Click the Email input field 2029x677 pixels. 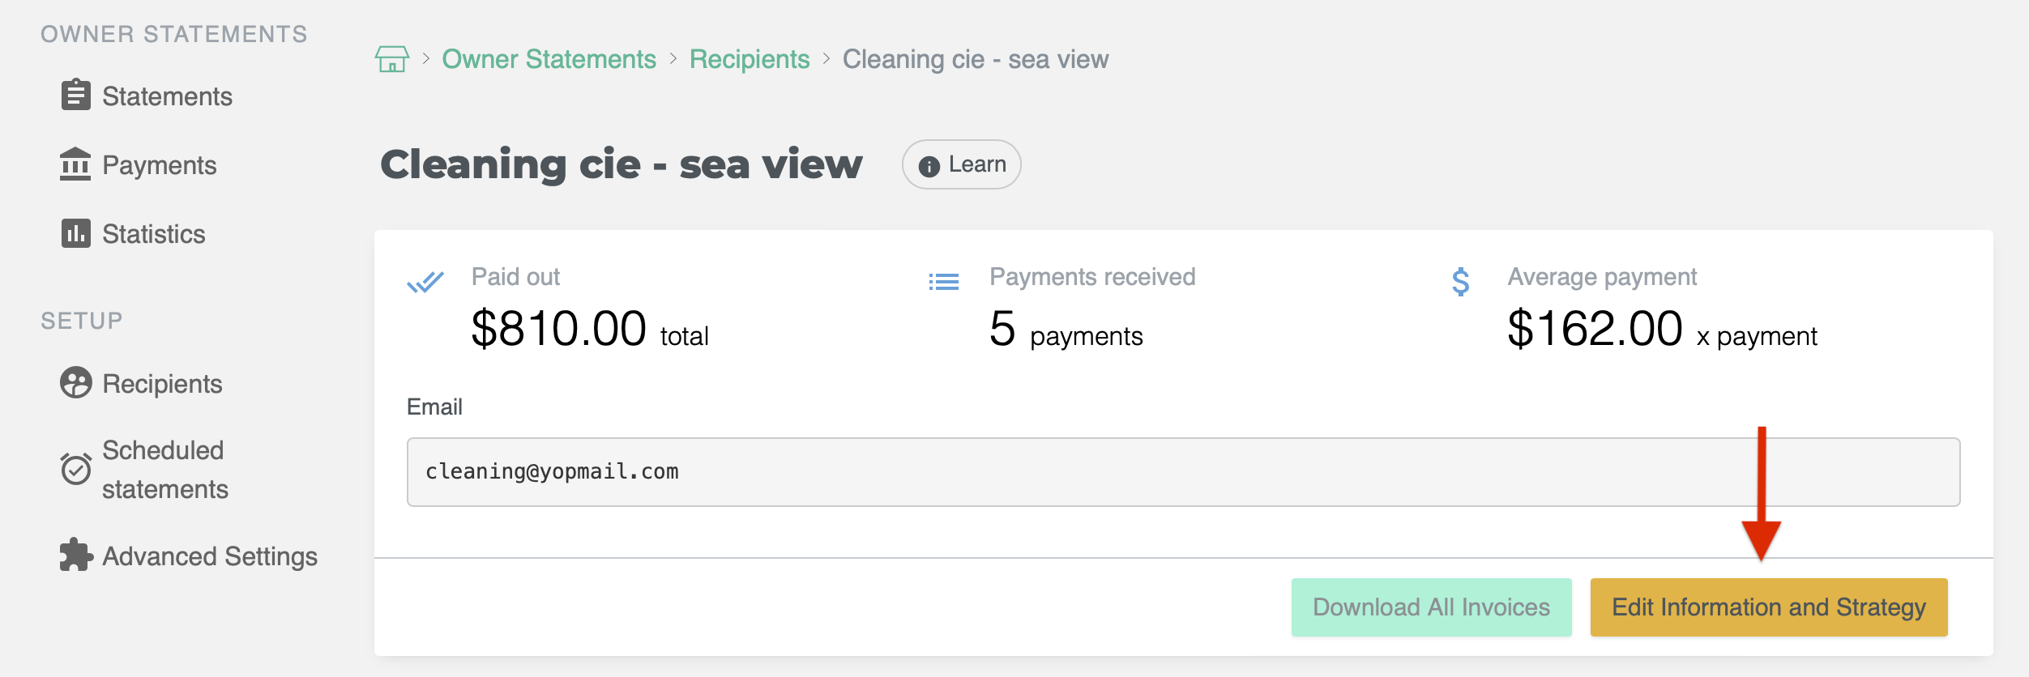click(1183, 472)
